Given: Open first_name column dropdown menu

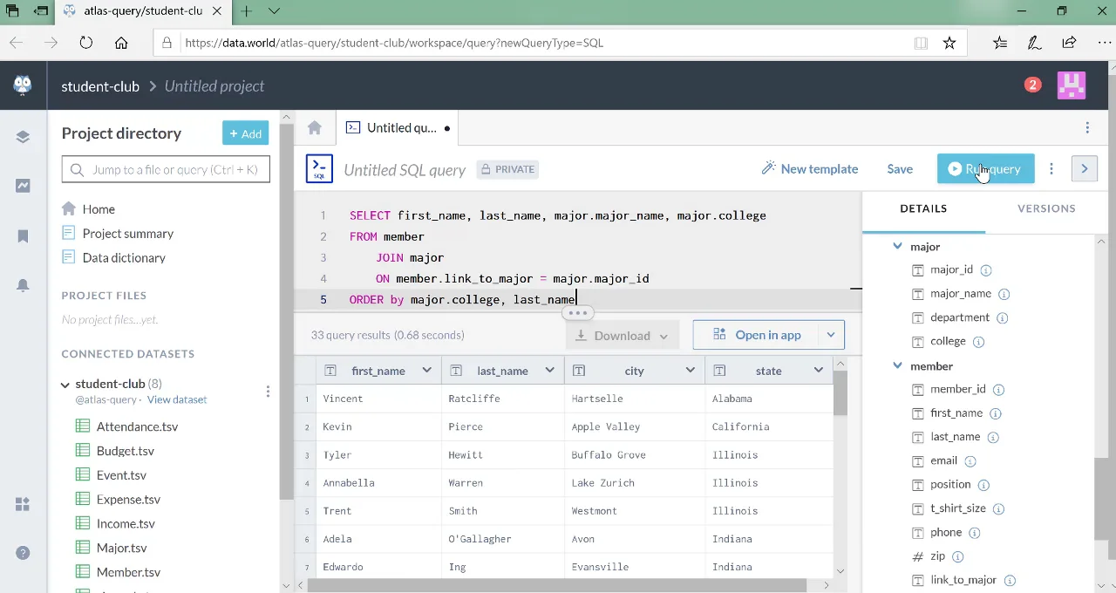Looking at the screenshot, I should coord(426,371).
